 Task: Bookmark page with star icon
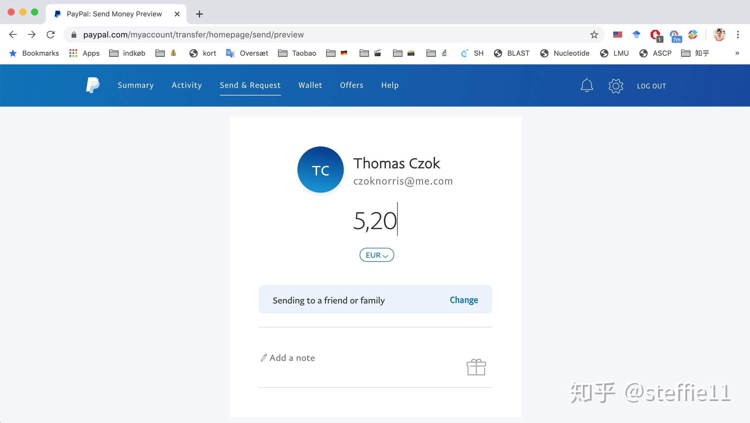[x=594, y=35]
